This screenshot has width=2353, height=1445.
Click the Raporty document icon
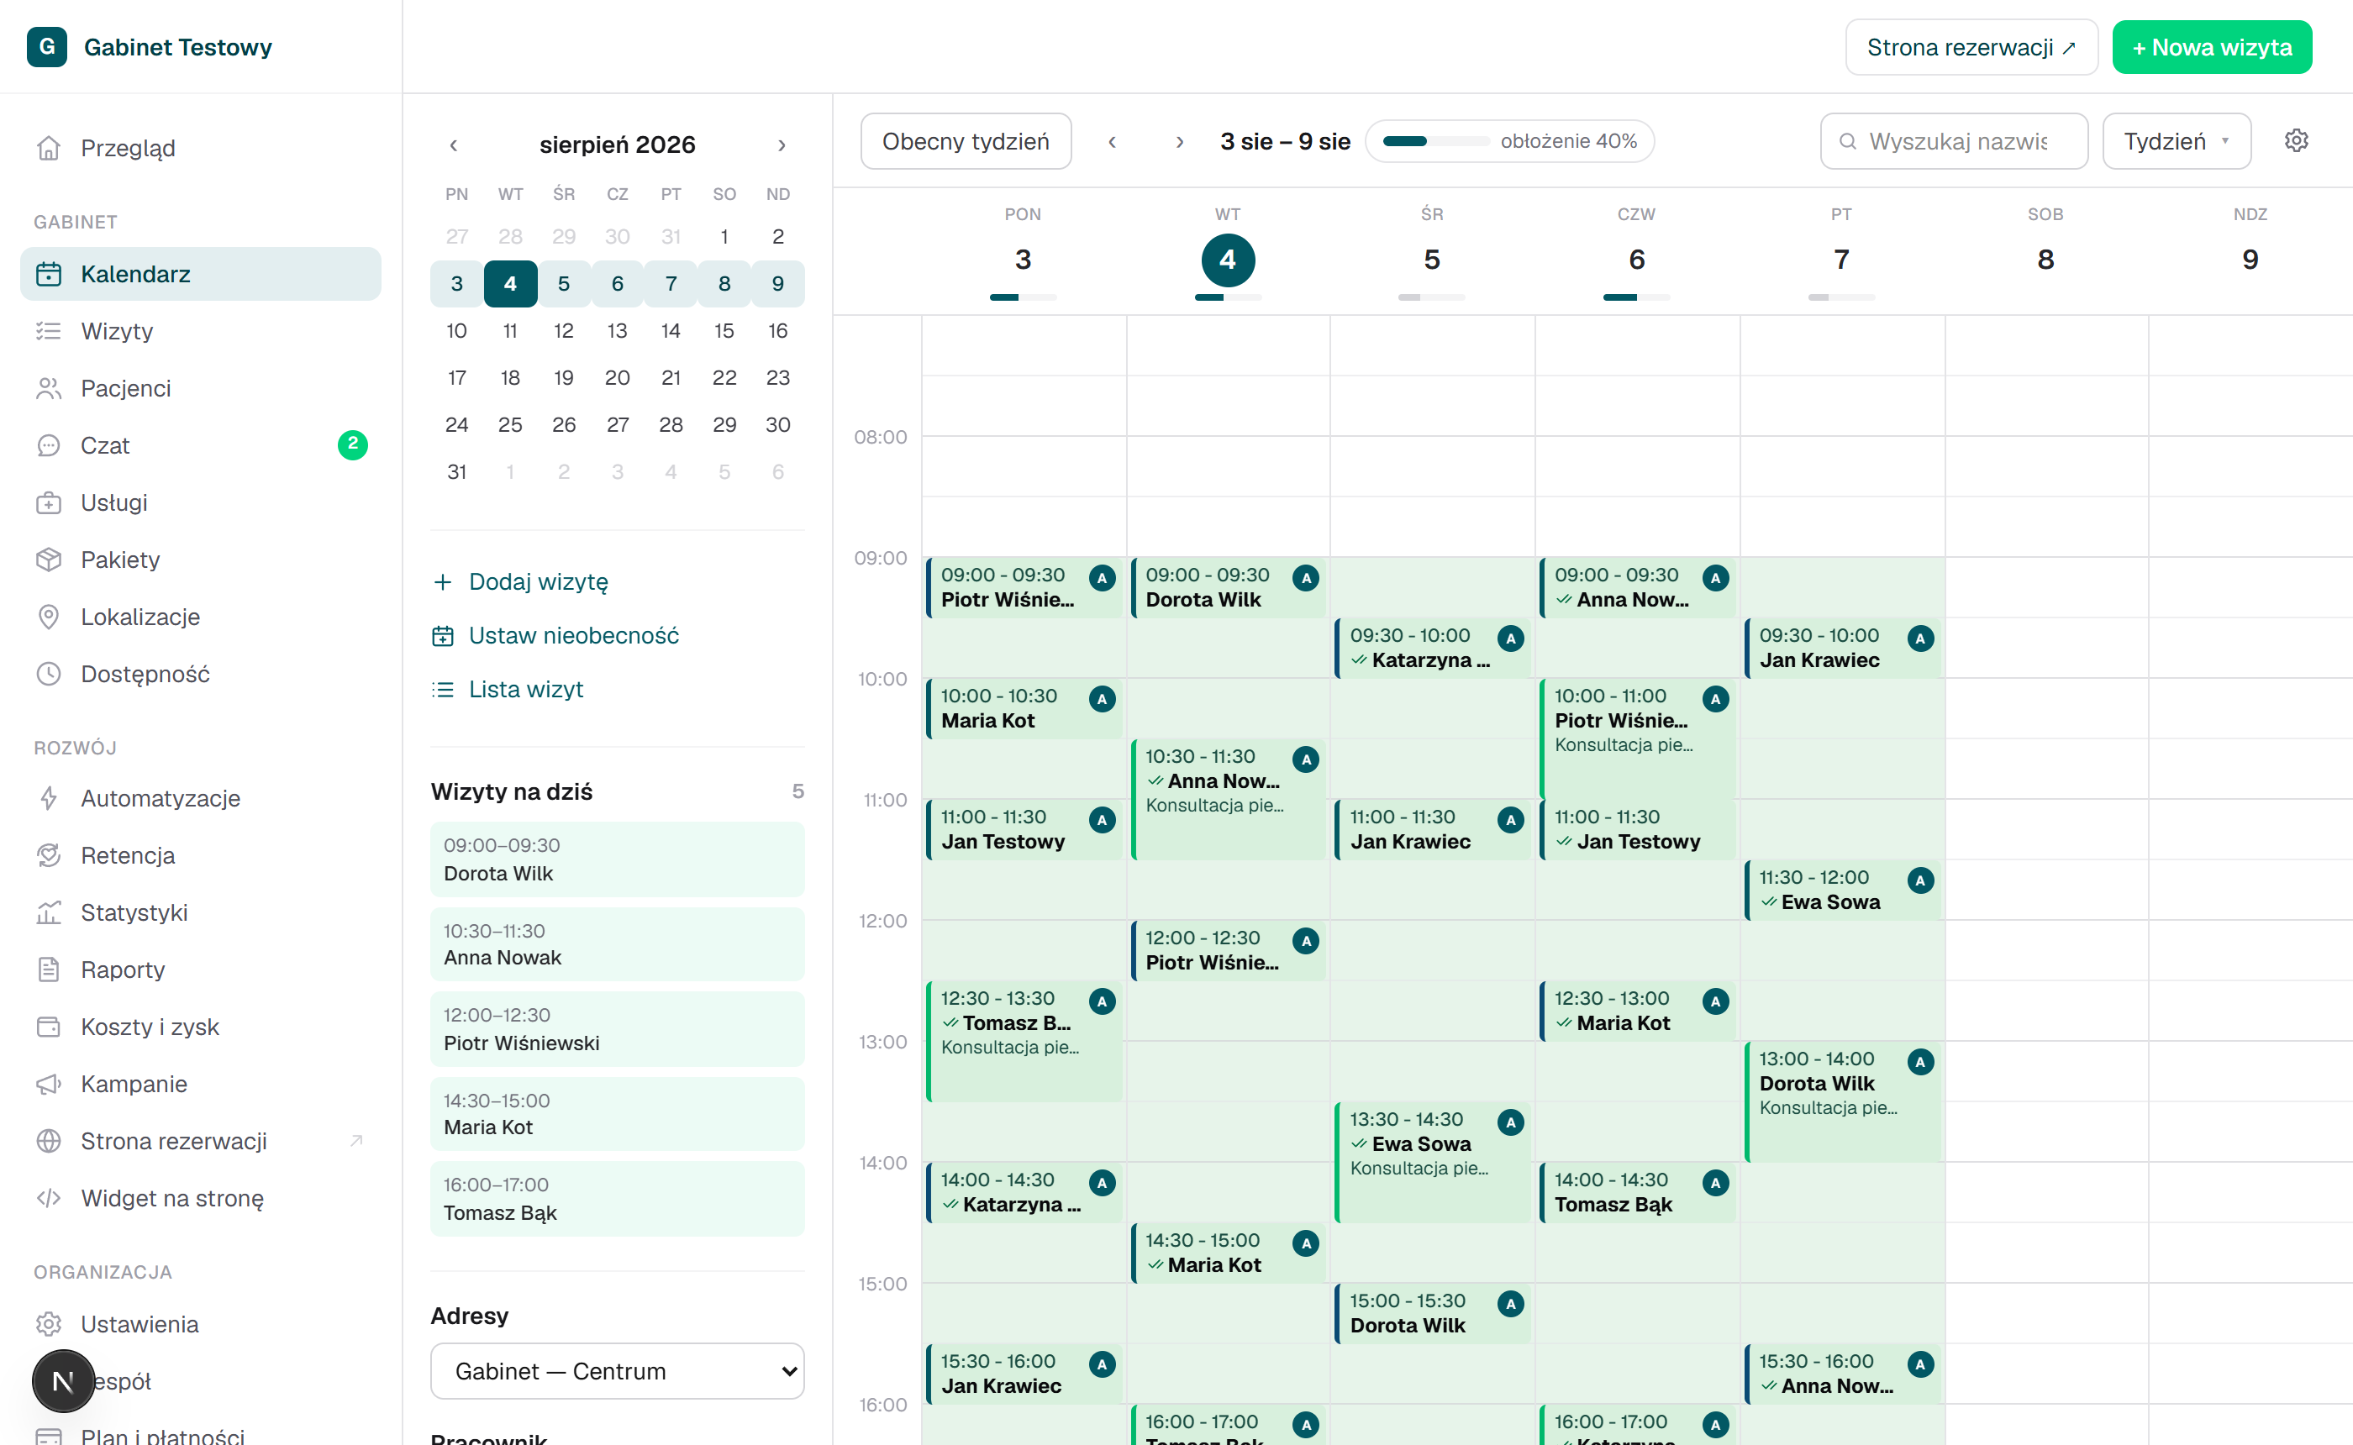[x=49, y=970]
